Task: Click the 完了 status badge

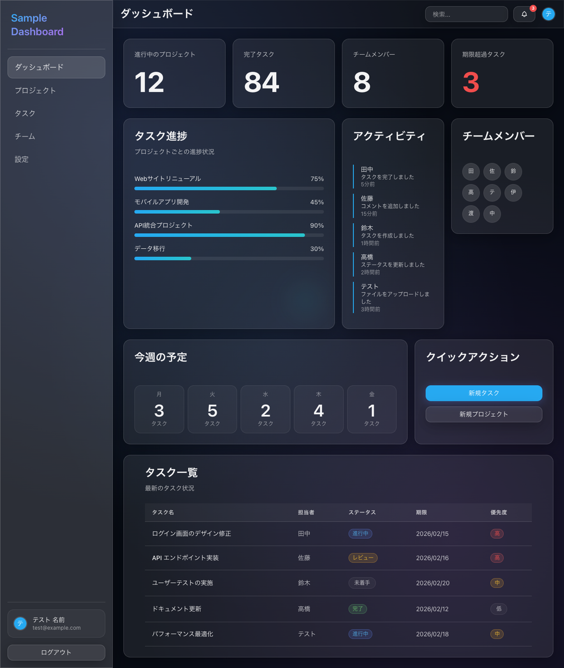Action: pyautogui.click(x=357, y=609)
